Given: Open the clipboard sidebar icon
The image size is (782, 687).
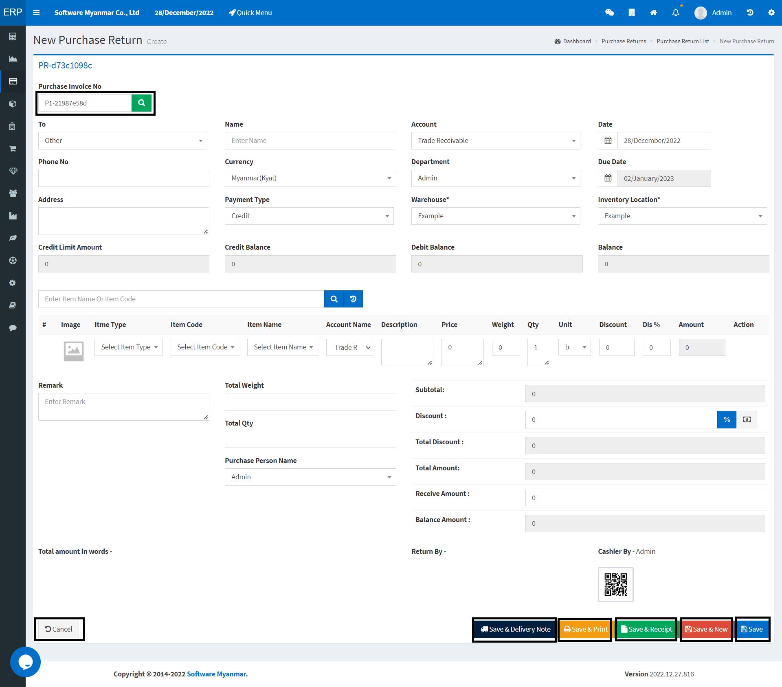Looking at the screenshot, I should [x=13, y=126].
